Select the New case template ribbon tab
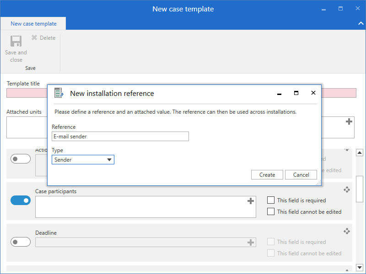366x274 pixels. point(33,24)
